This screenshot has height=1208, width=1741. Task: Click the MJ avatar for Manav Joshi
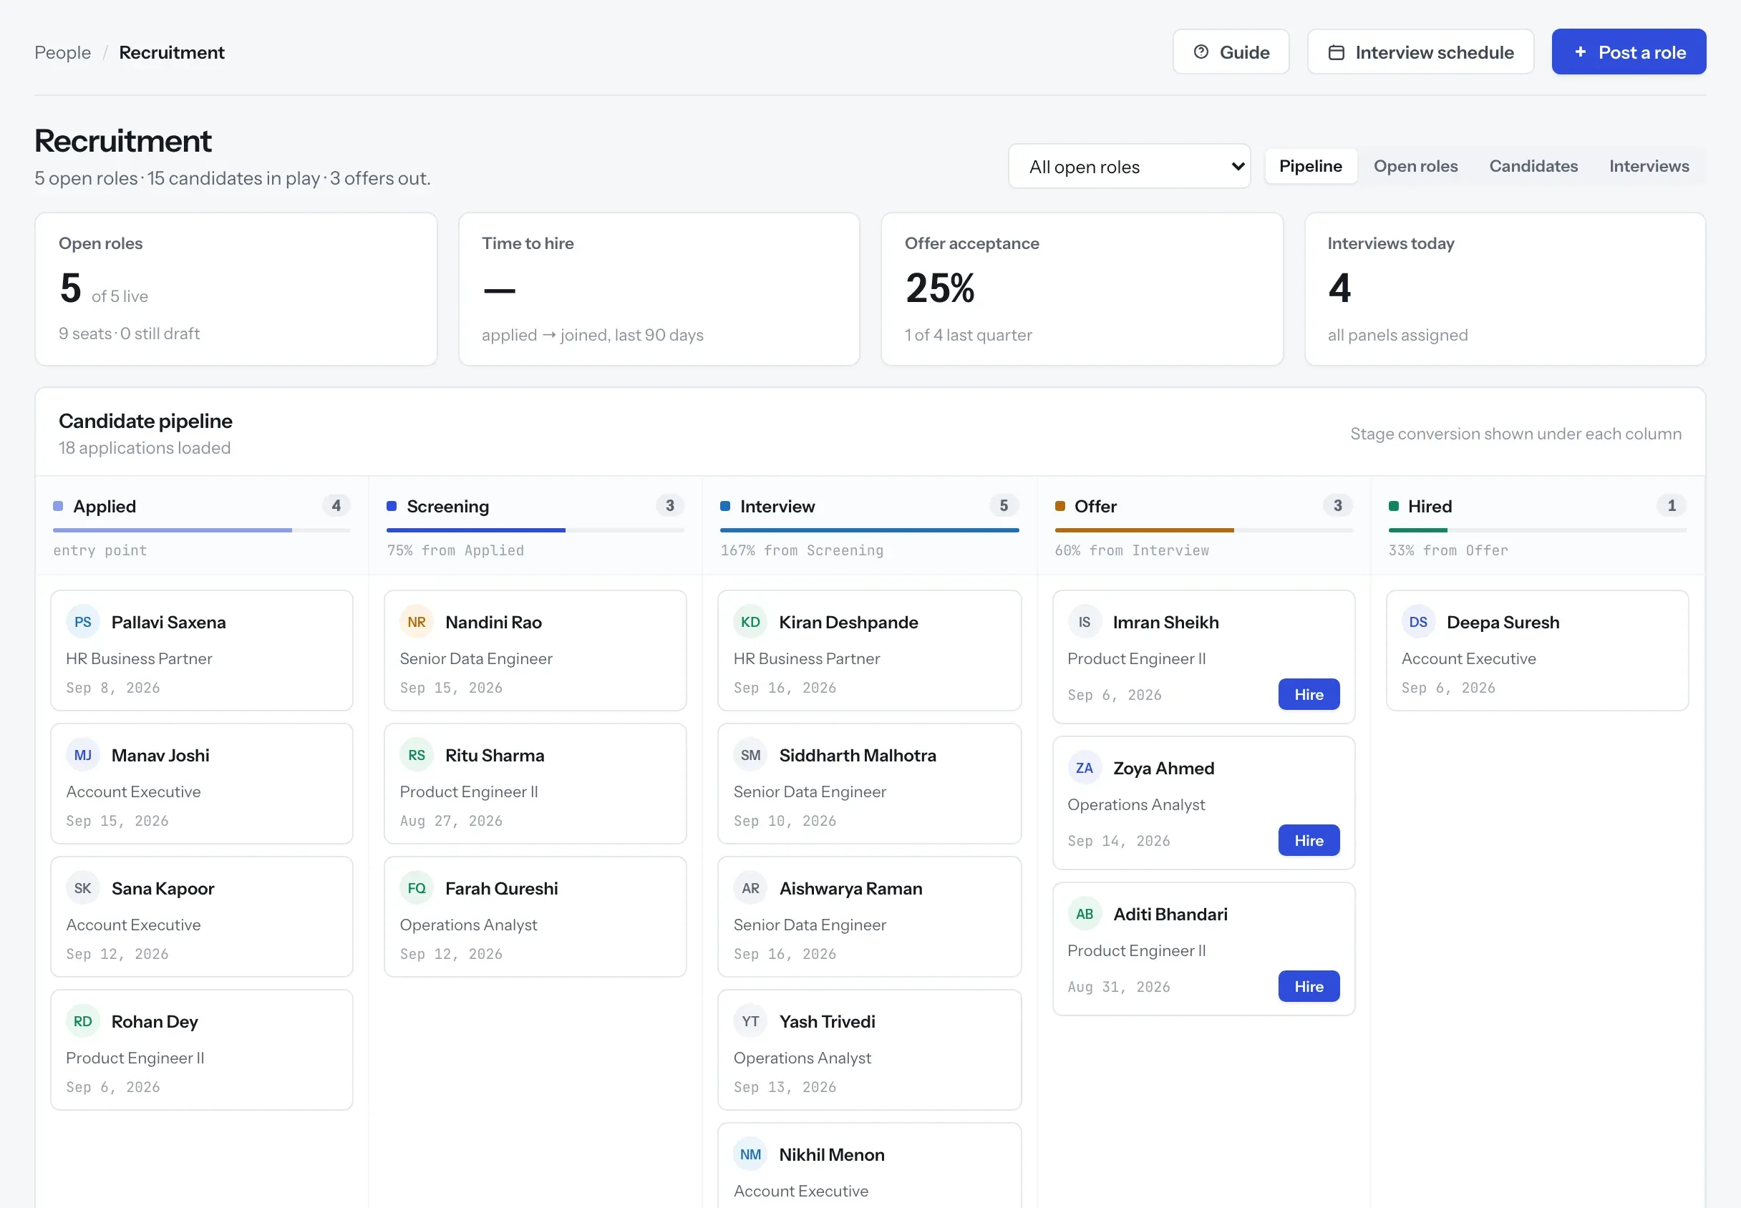82,756
